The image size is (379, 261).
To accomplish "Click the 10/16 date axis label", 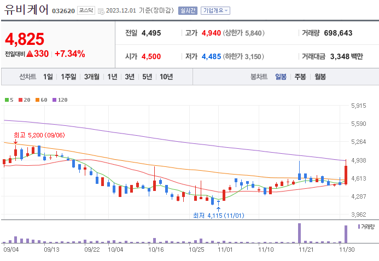I will pyautogui.click(x=156, y=250).
